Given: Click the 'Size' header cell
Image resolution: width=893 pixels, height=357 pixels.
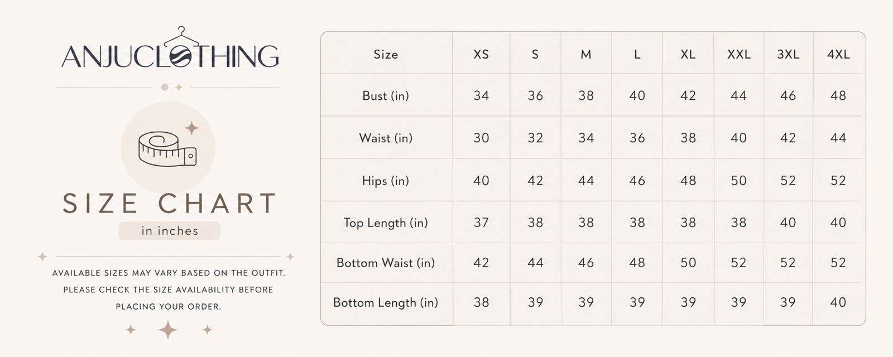Looking at the screenshot, I should (x=386, y=54).
